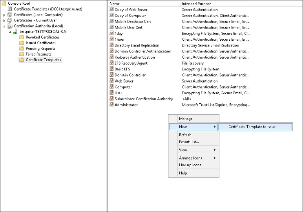Click the Certificate Templates (DC01.testprise.net) snap-in icon
Image resolution: width=303 pixels, height=212 pixels.
tap(10, 9)
